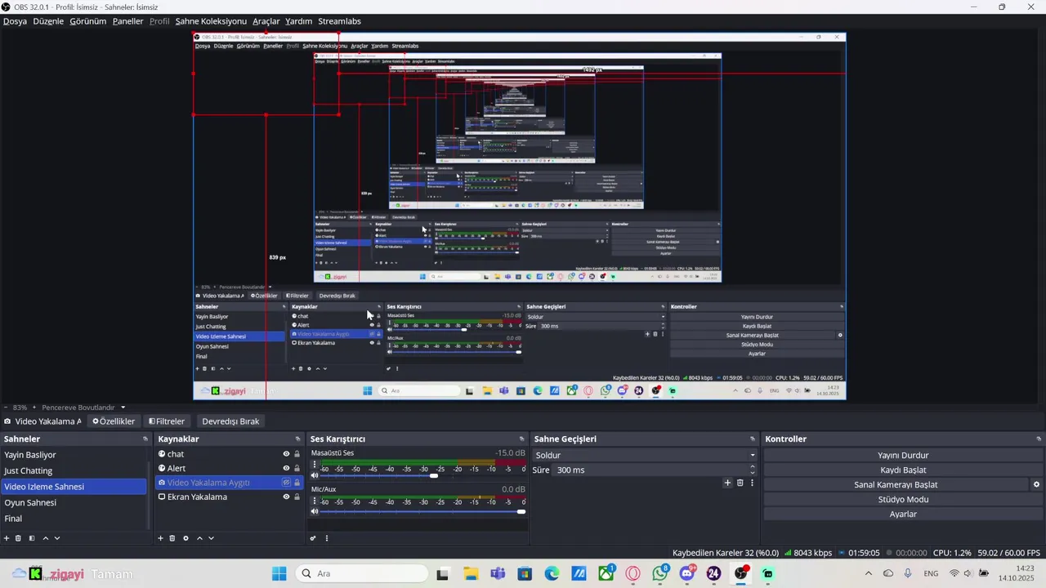Add a new scene with plus icon

tap(7, 538)
